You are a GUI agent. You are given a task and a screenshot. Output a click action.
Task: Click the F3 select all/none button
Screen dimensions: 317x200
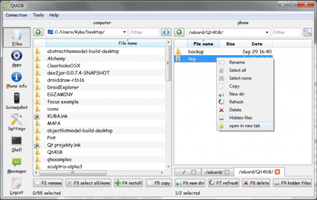pos(88,183)
